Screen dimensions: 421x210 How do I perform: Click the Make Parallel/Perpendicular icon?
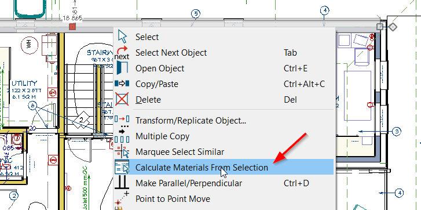pos(122,183)
